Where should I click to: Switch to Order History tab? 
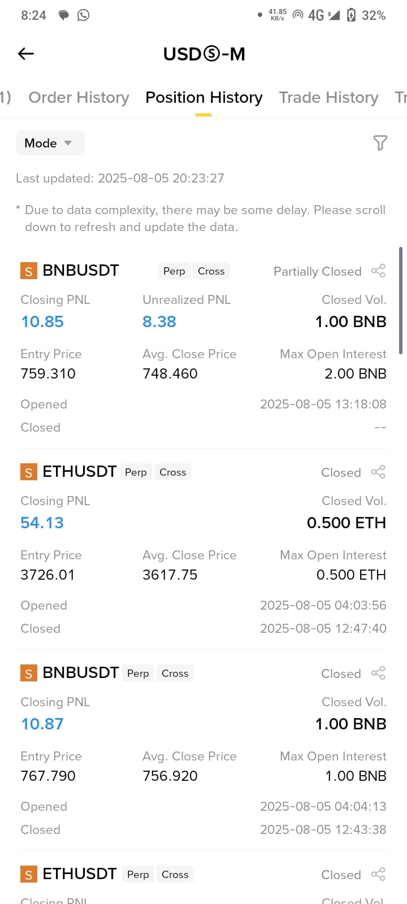(x=79, y=98)
